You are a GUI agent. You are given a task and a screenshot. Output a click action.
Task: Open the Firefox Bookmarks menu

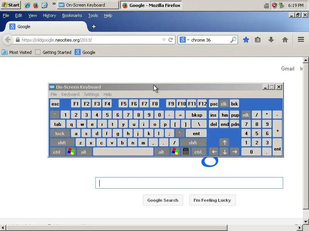tap(72, 15)
